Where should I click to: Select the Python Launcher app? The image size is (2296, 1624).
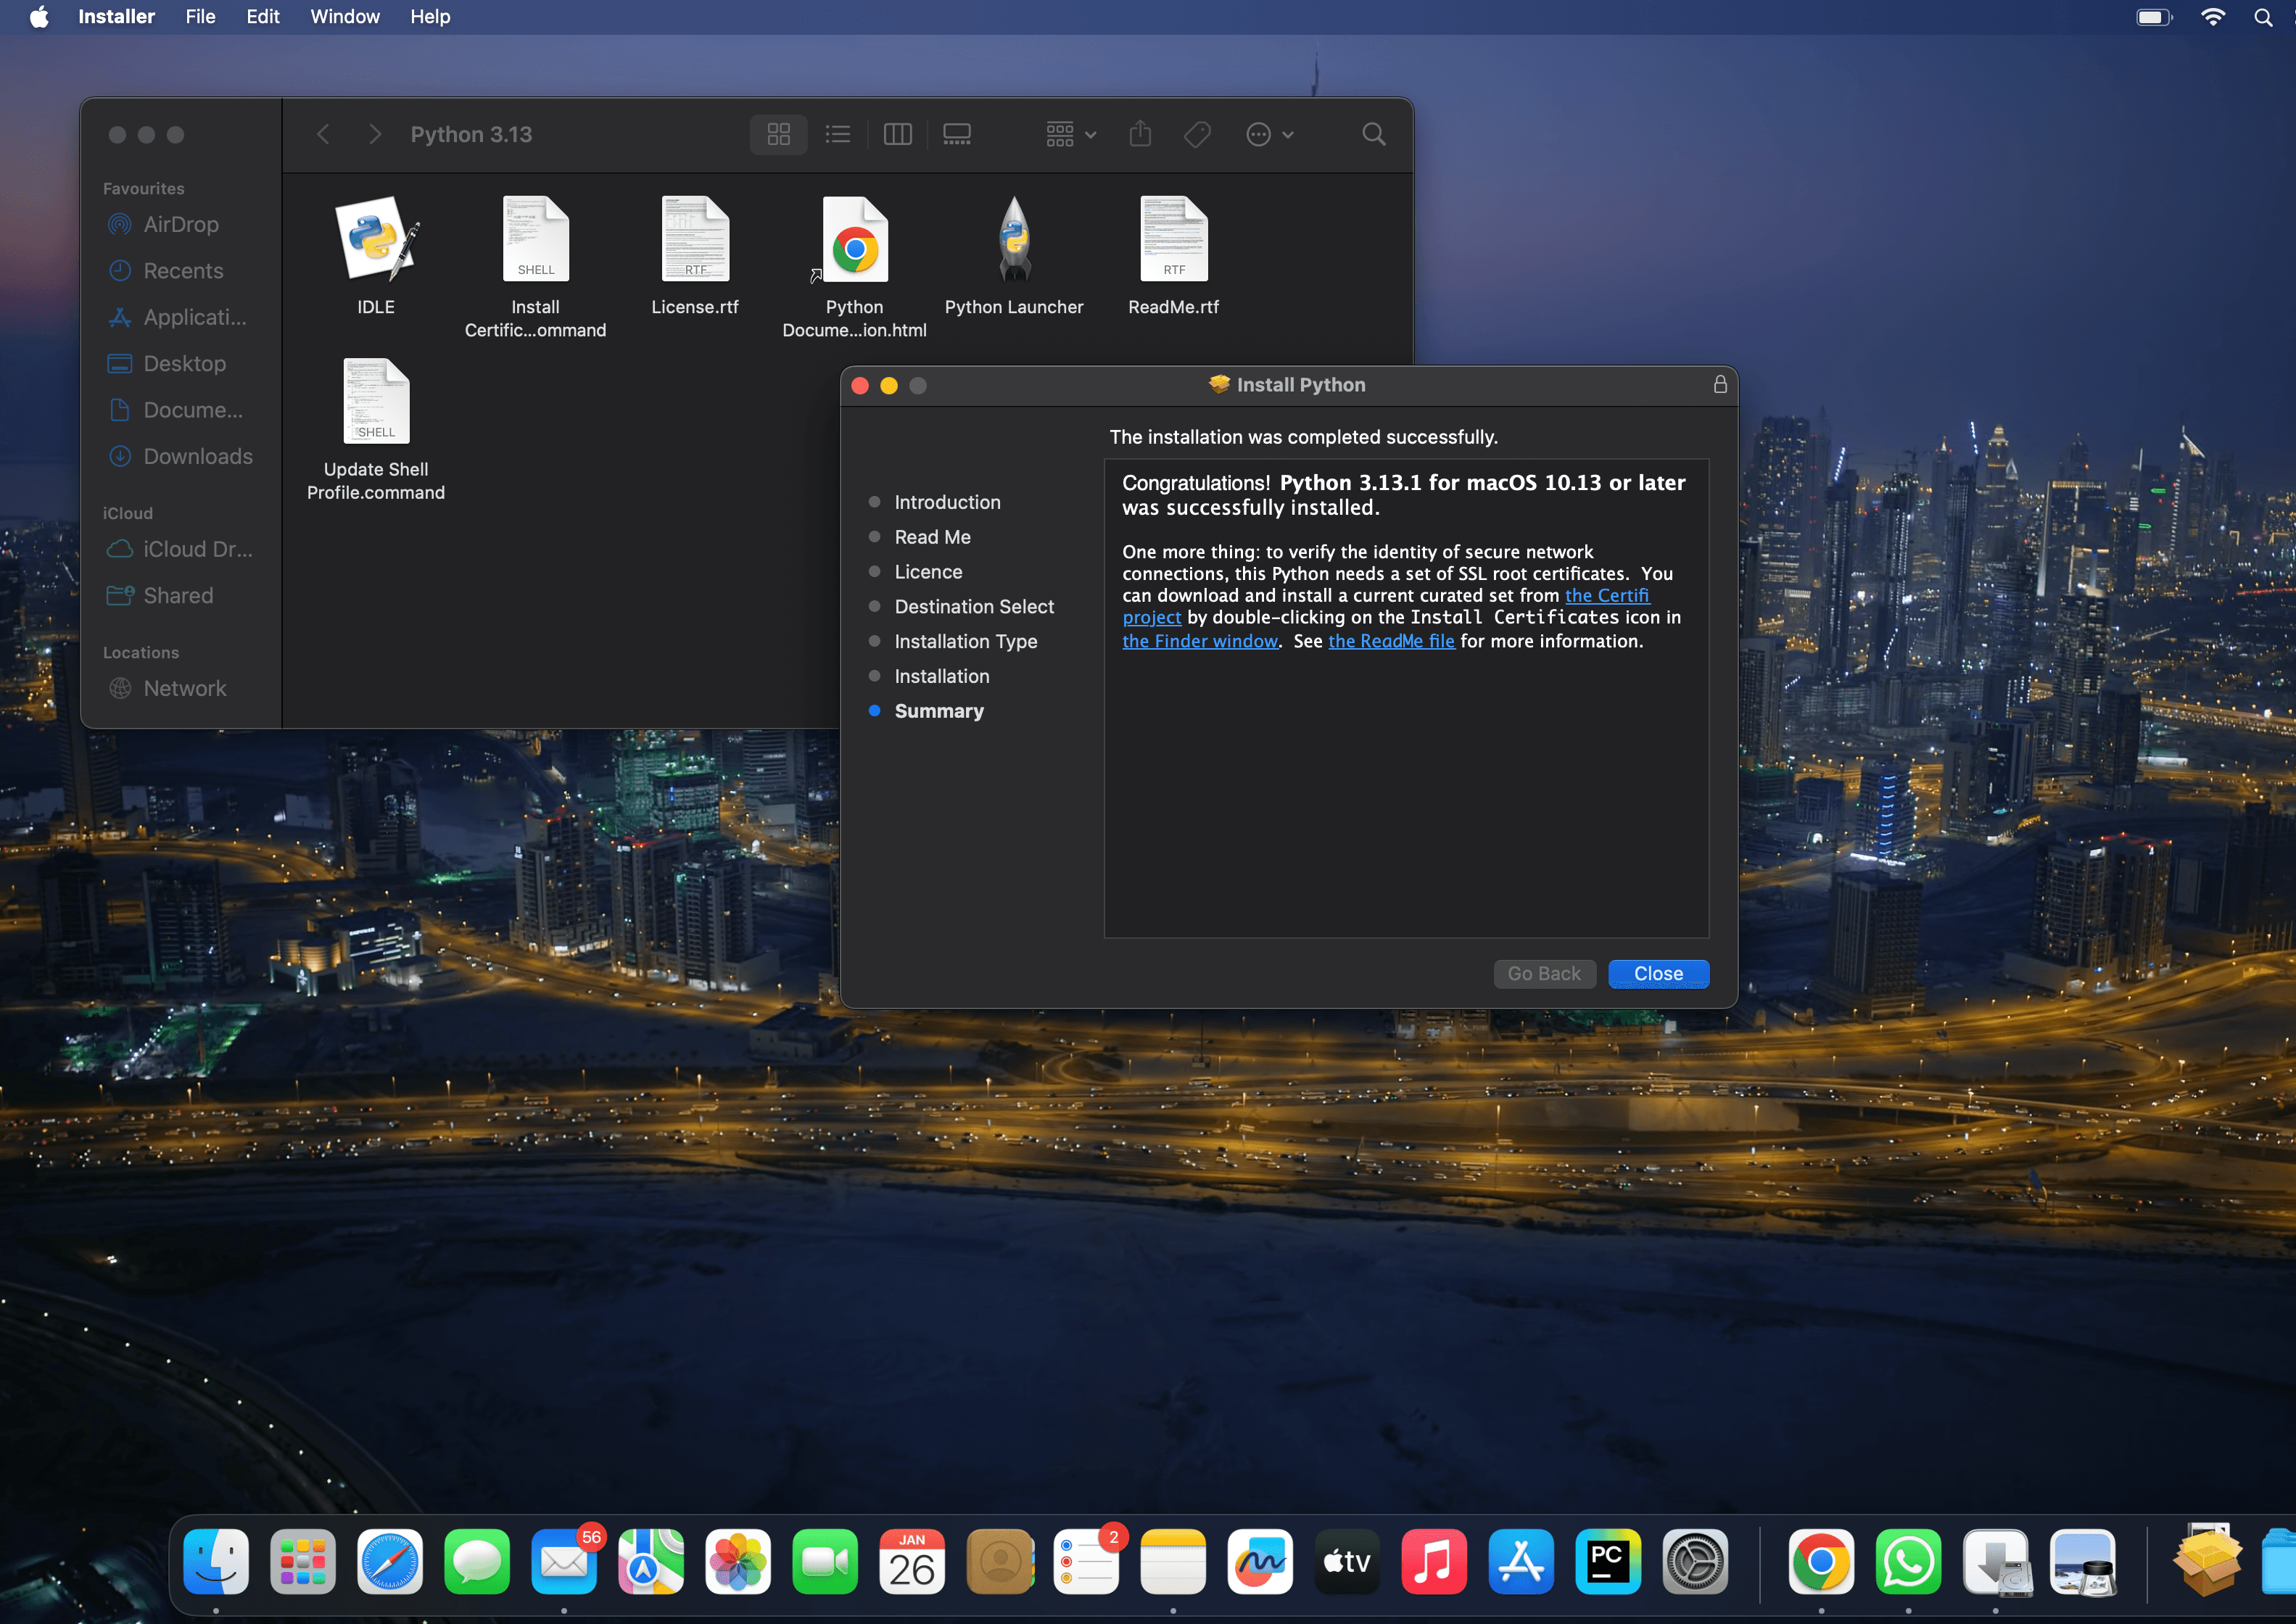pos(1014,240)
